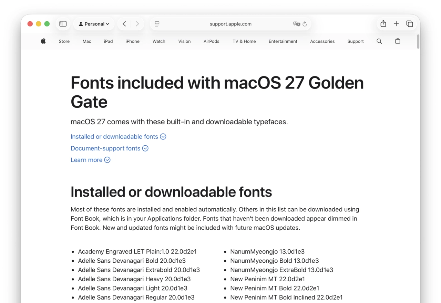Open the Share menu

coord(383,24)
